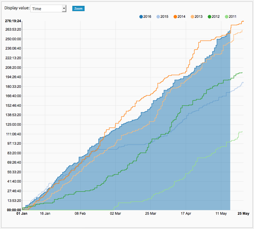Toggle the 2016 series dark blue legend dot

point(141,16)
